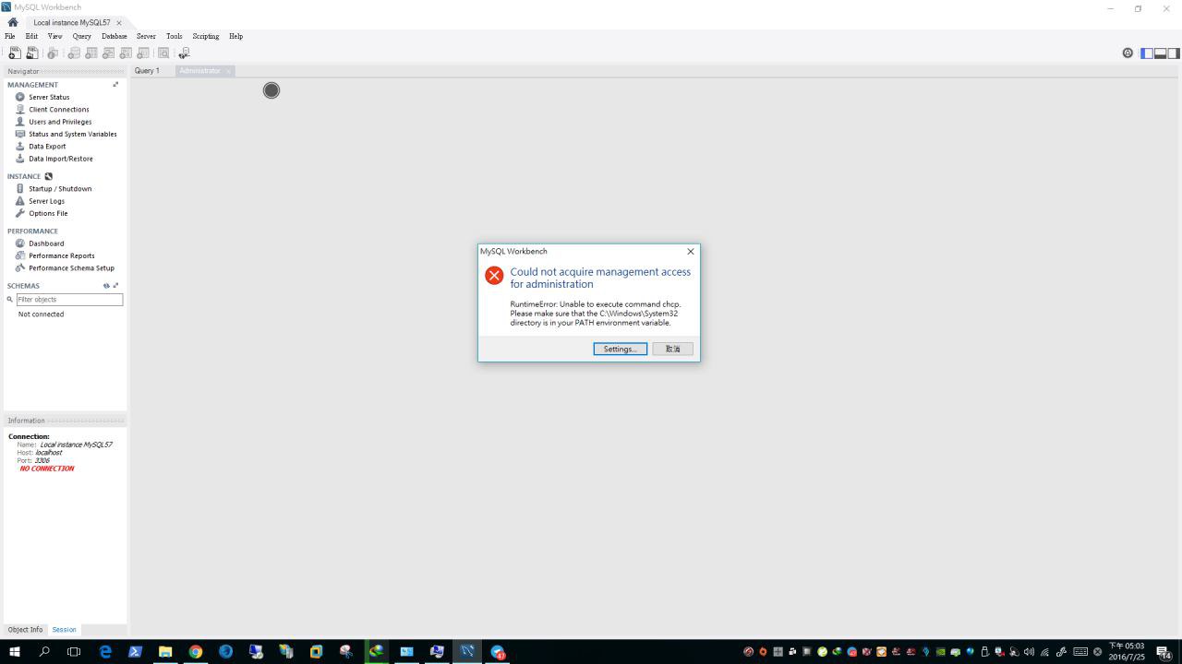
Task: Close the Local instance MySQL57 tab
Action: click(x=119, y=23)
